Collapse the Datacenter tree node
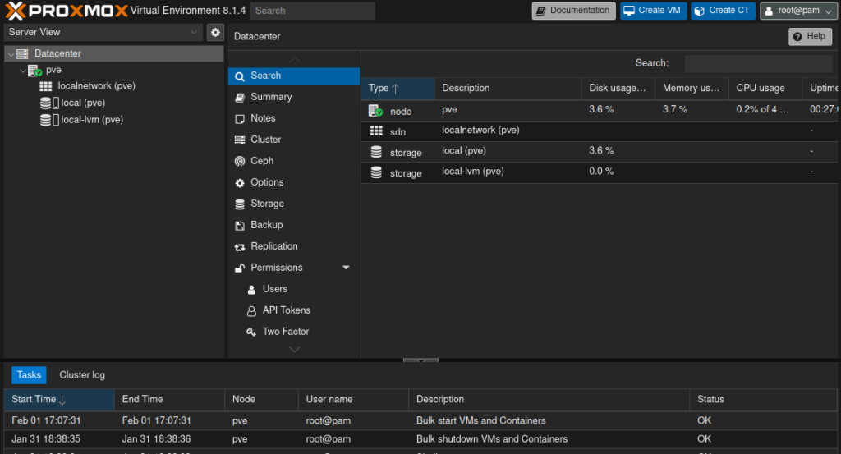 click(11, 53)
